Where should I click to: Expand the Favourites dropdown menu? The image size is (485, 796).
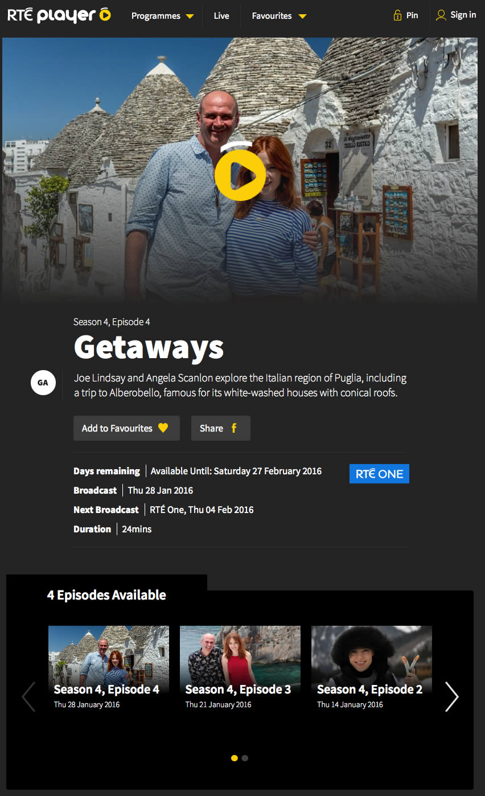[x=279, y=16]
